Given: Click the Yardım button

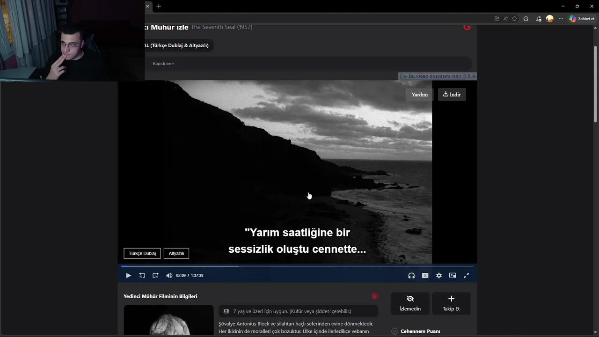Looking at the screenshot, I should 419,95.
